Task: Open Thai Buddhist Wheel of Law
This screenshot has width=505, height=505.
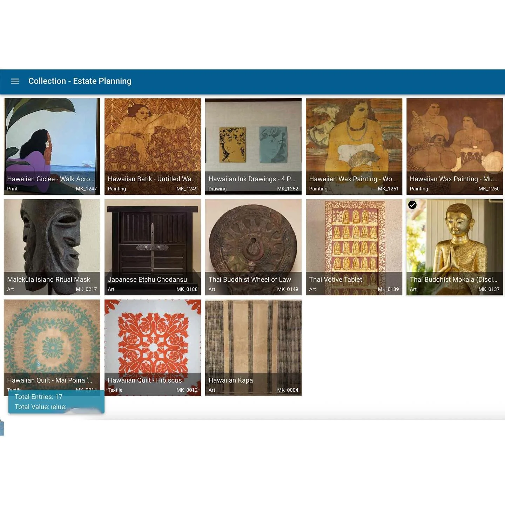Action: click(253, 247)
